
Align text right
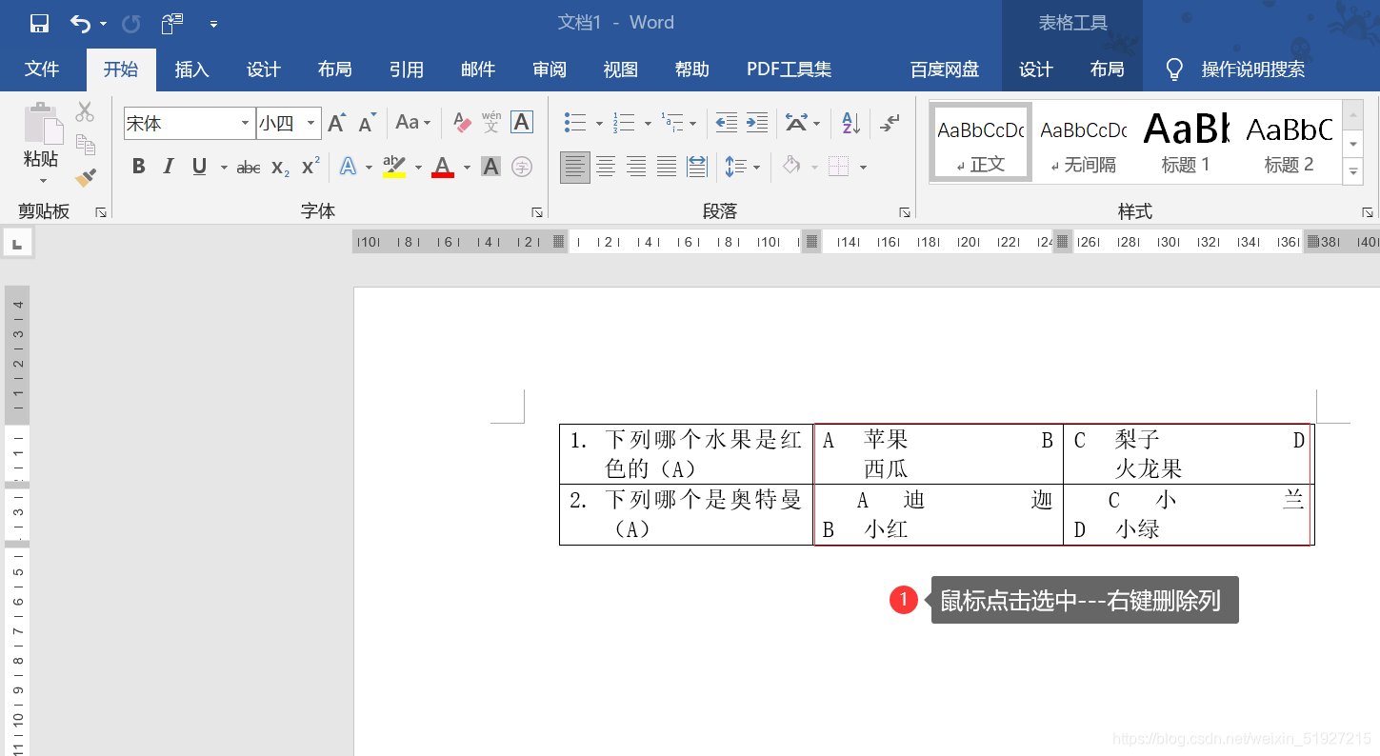pos(636,167)
